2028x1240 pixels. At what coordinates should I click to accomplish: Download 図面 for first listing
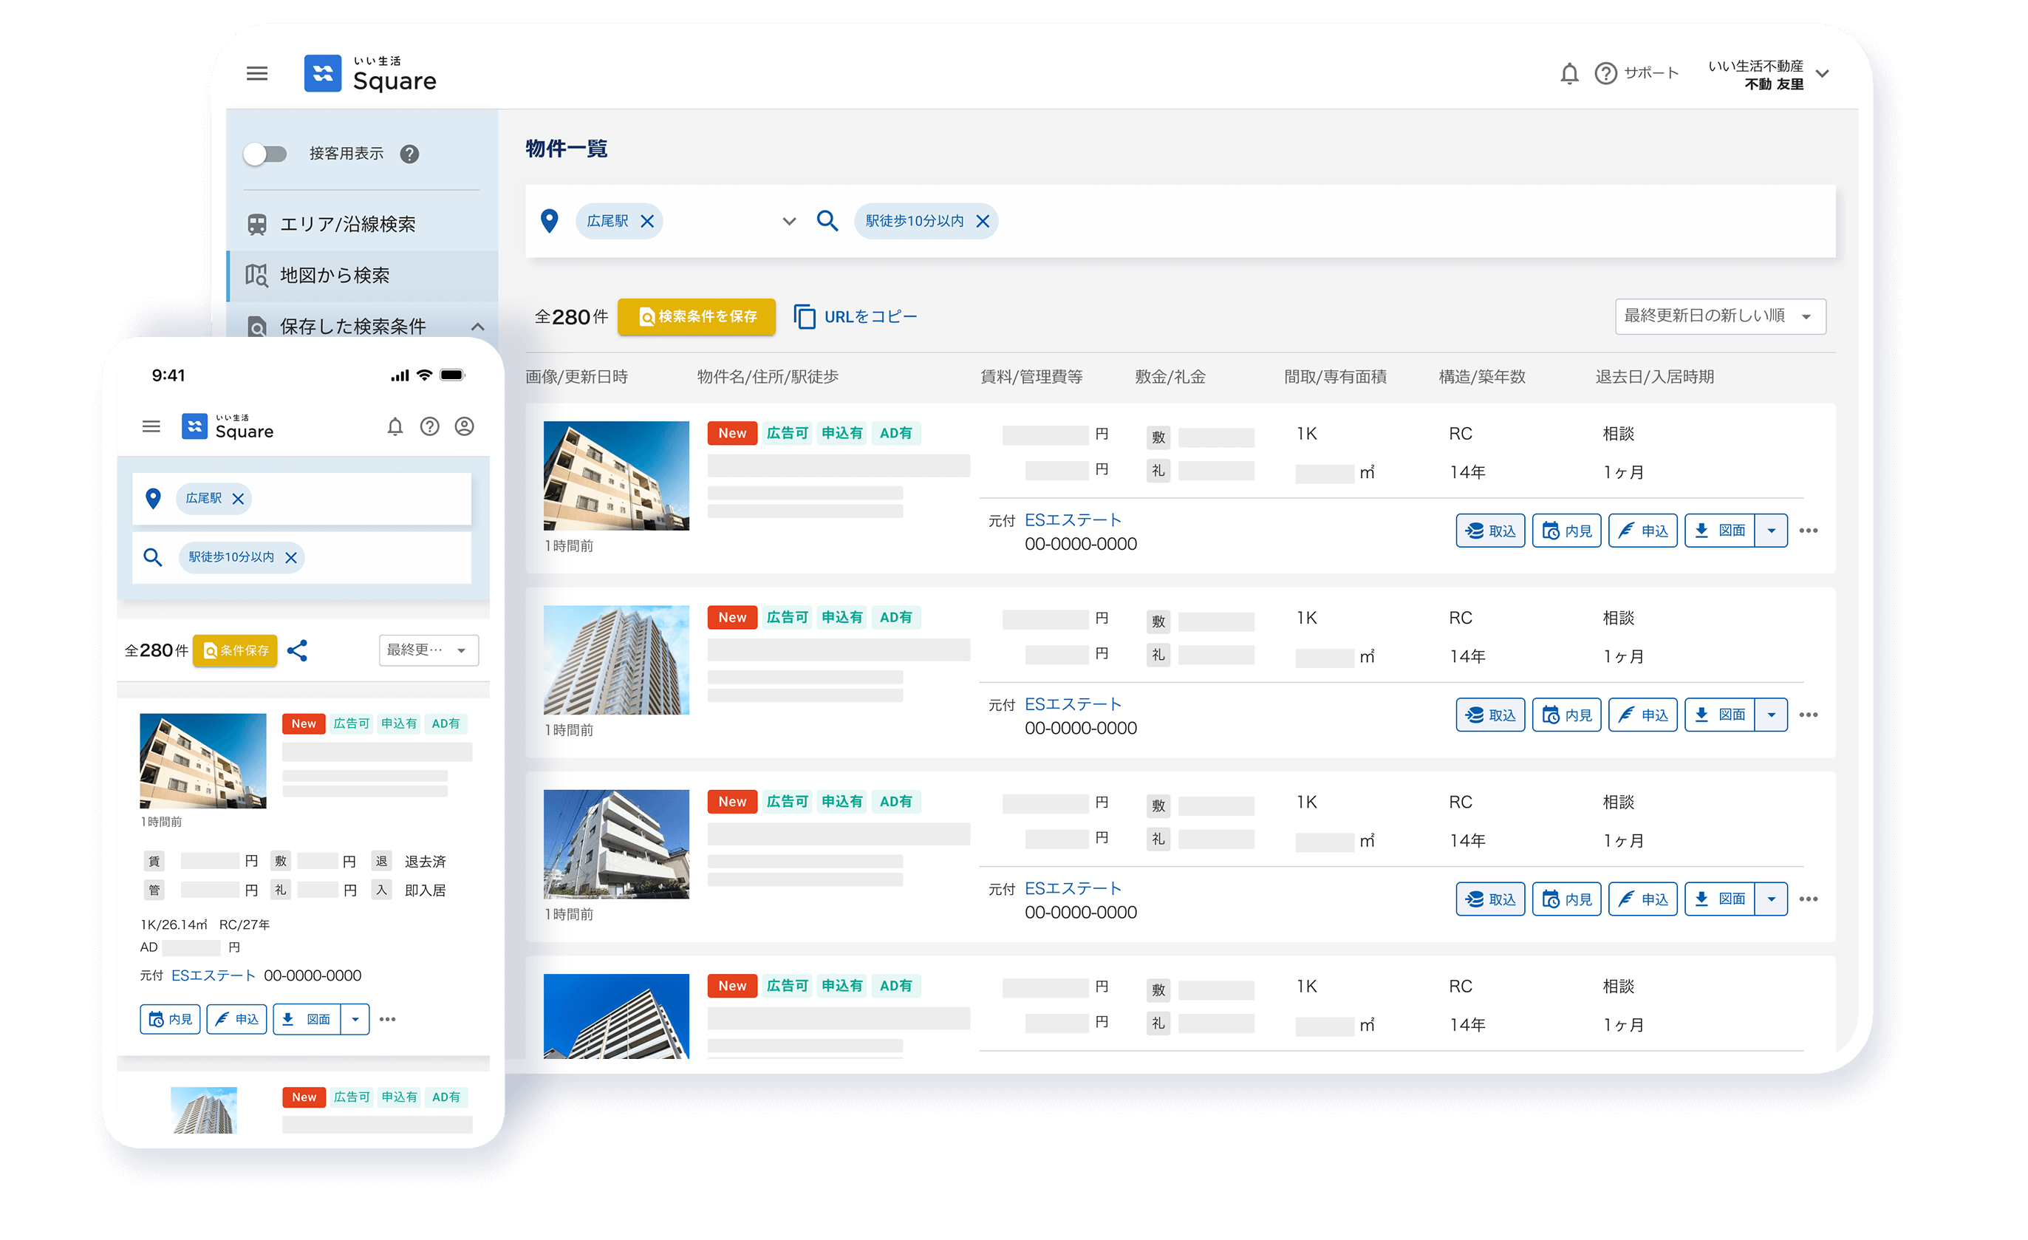pyautogui.click(x=1719, y=531)
